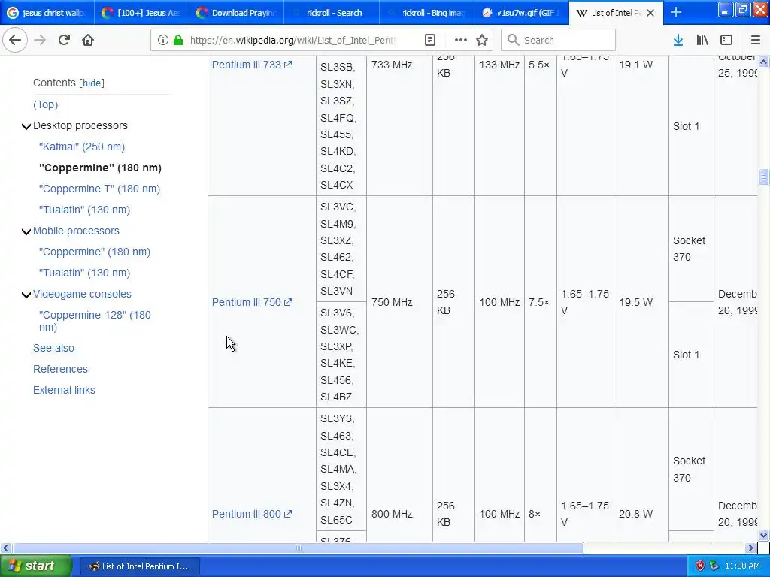Collapse the Desktop processors section
Viewport: 770px width, 577px height.
(26, 126)
